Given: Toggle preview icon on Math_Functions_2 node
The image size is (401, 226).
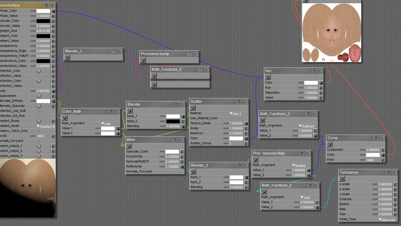Looking at the screenshot, I should pyautogui.click(x=316, y=186).
